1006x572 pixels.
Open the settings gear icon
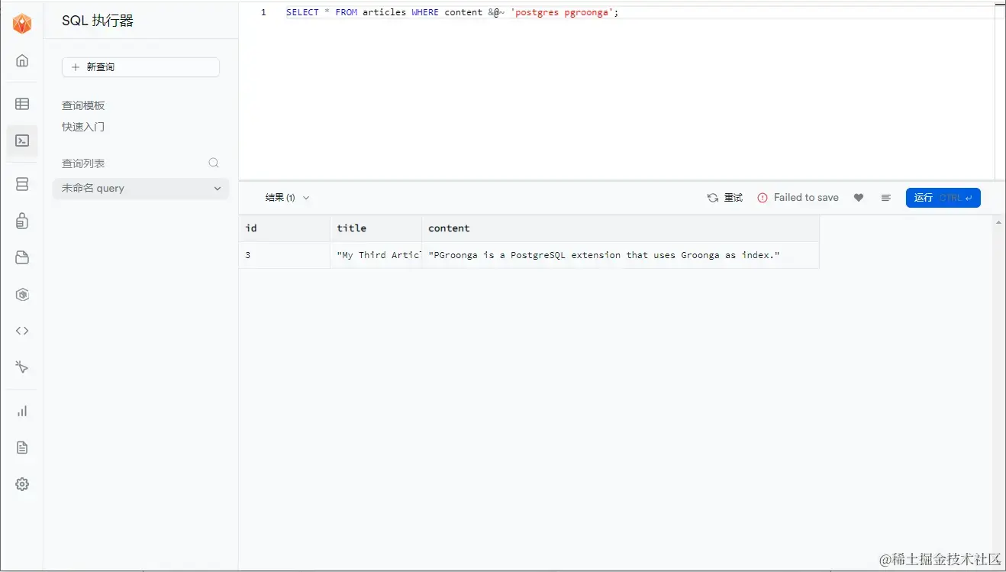click(21, 483)
